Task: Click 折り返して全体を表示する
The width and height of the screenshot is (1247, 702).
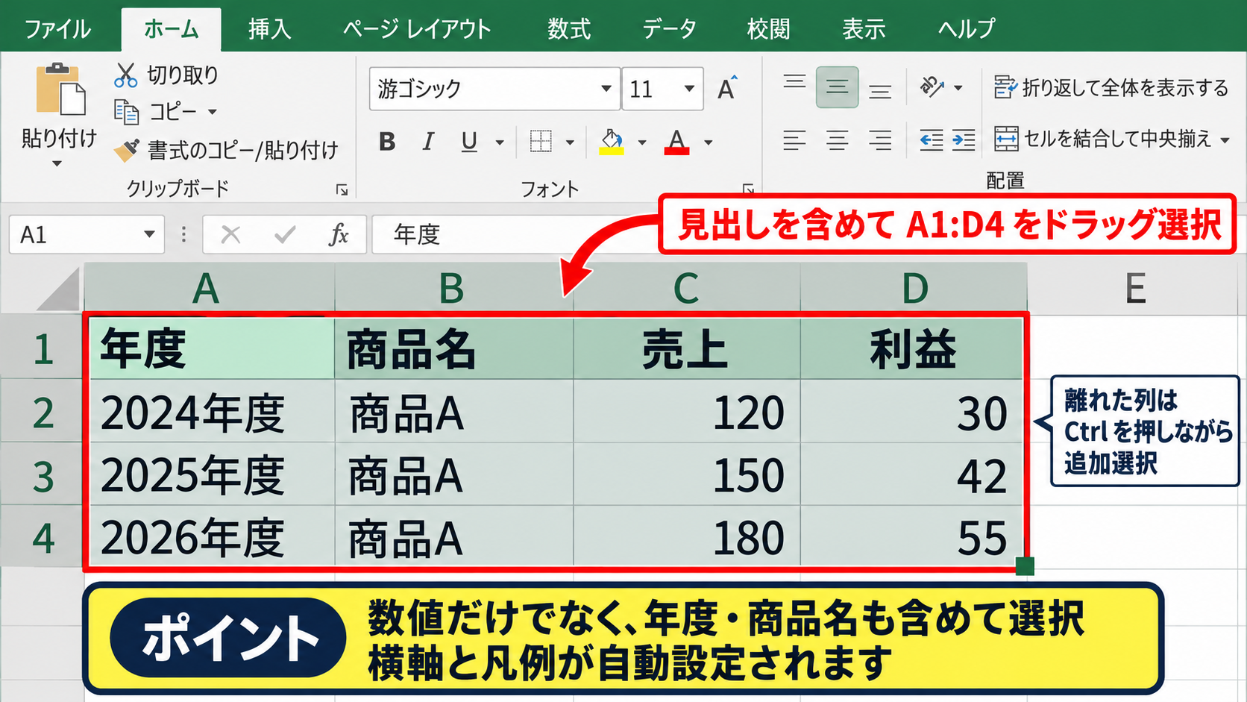Action: [1125, 87]
